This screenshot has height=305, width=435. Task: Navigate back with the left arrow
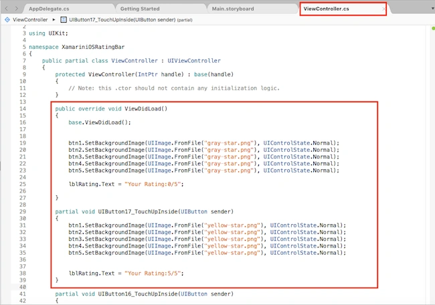(x=7, y=9)
